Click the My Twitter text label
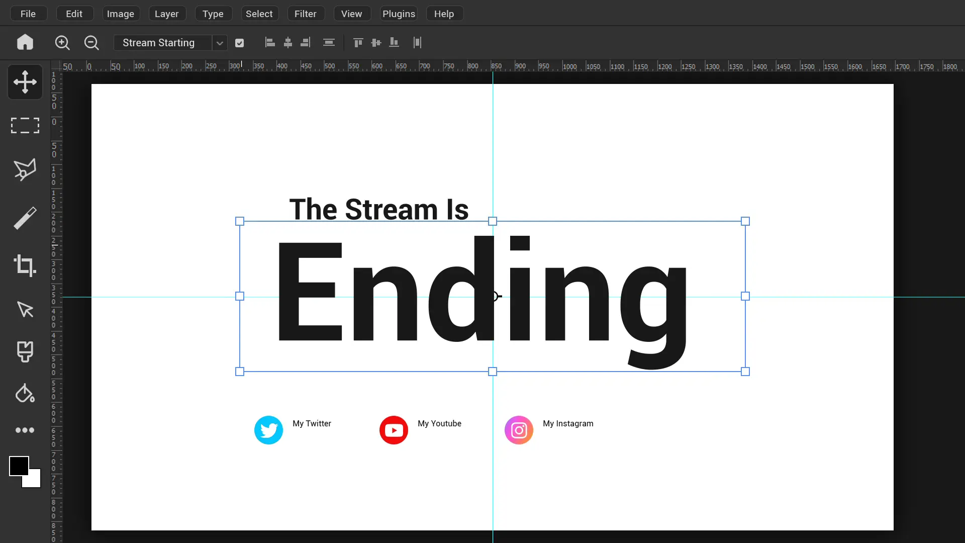Screen dimensions: 965x543 click(312, 423)
